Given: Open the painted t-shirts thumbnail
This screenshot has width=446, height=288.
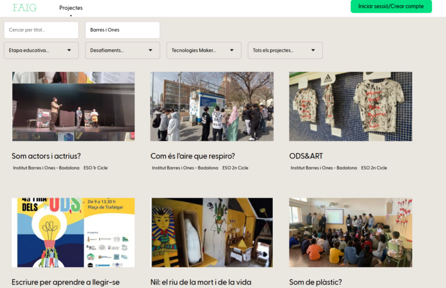Looking at the screenshot, I should pyautogui.click(x=351, y=106).
